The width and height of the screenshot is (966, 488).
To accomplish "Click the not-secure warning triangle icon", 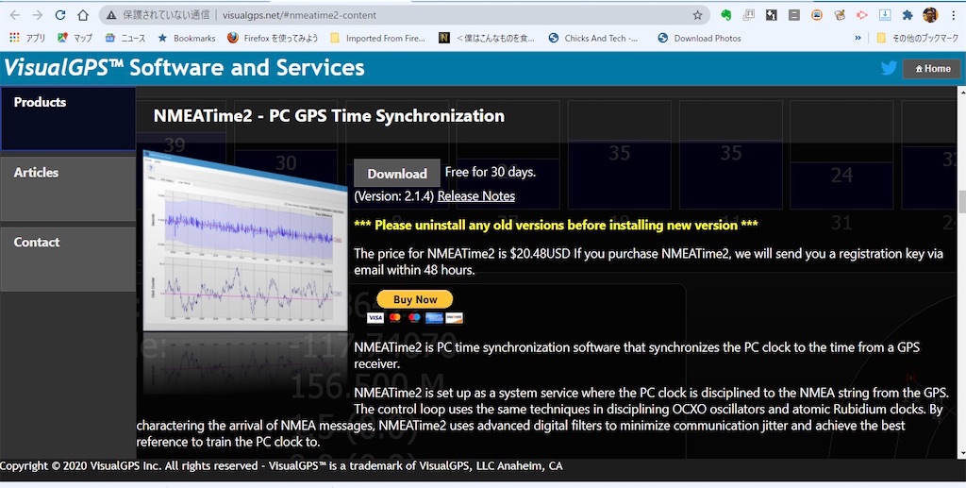I will click(111, 15).
